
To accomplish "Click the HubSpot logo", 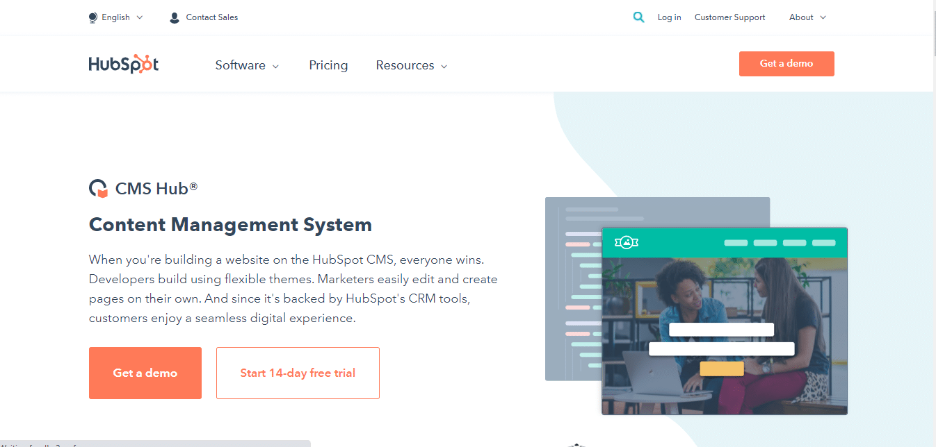I will pyautogui.click(x=124, y=65).
